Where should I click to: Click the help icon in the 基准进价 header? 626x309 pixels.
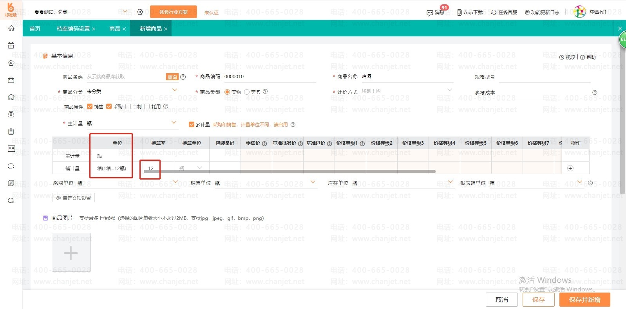(329, 144)
